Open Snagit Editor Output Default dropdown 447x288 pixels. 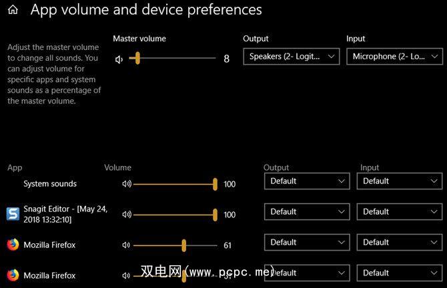(x=307, y=211)
